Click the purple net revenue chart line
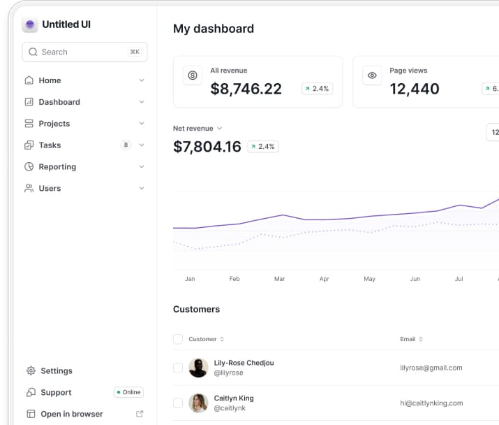The width and height of the screenshot is (499, 425). click(x=282, y=215)
